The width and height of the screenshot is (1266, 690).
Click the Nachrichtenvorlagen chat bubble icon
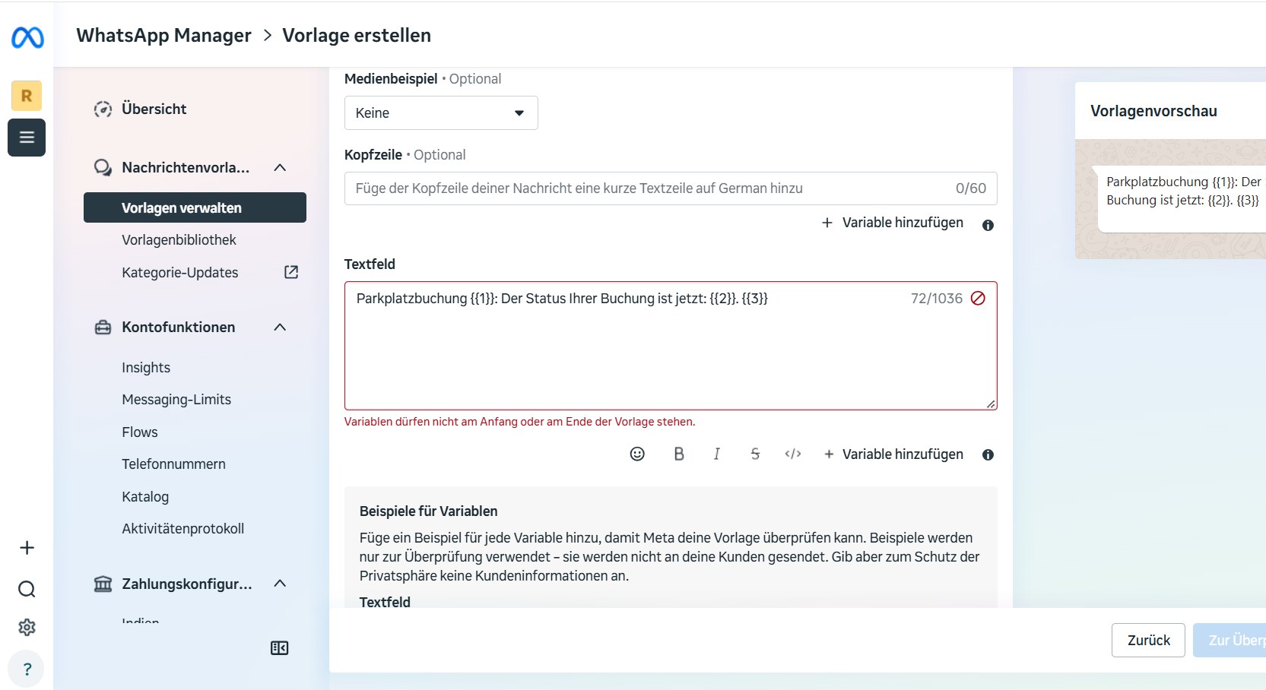tap(103, 167)
